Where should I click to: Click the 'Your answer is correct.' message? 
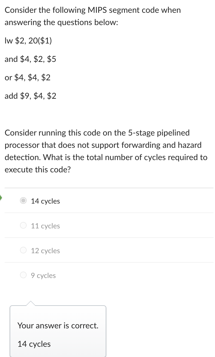58,326
